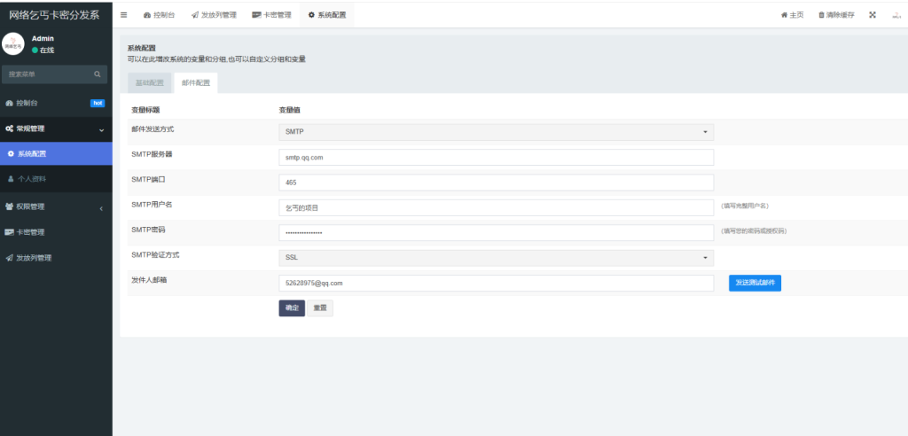Screen dimensions: 908x436
Task: Toggle the sidebar with the hamburger icon
Action: (123, 15)
